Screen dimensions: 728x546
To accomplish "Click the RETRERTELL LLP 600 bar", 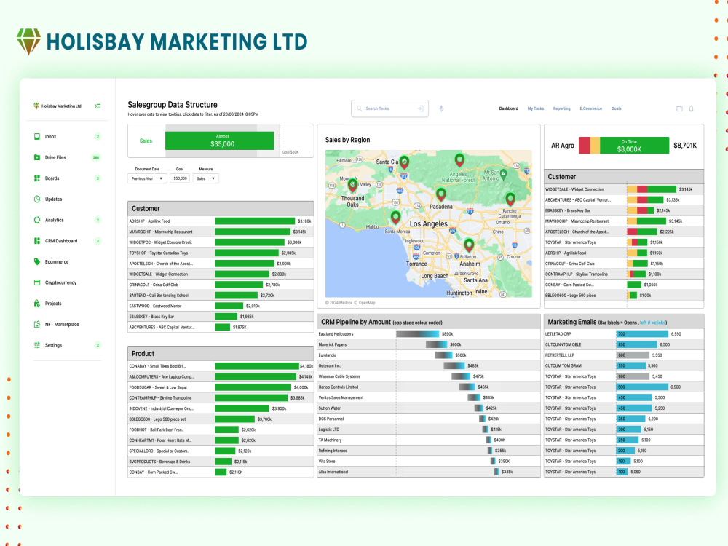I will coord(633,355).
